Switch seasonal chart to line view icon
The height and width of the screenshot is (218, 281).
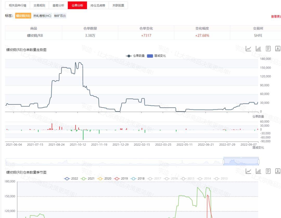coord(248,171)
